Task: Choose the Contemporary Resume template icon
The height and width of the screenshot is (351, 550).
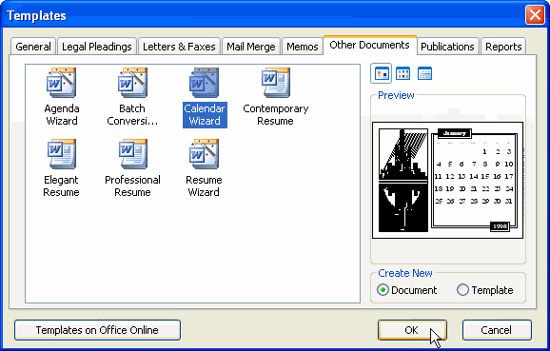Action: (x=276, y=83)
